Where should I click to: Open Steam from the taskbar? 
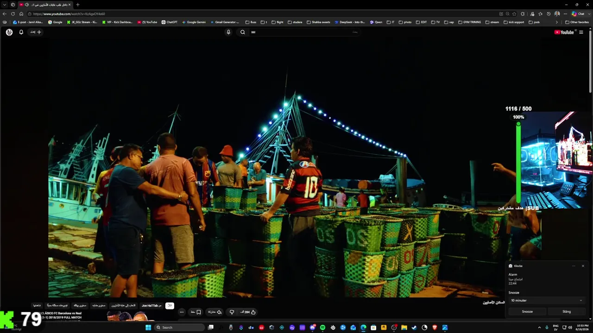pos(414,327)
